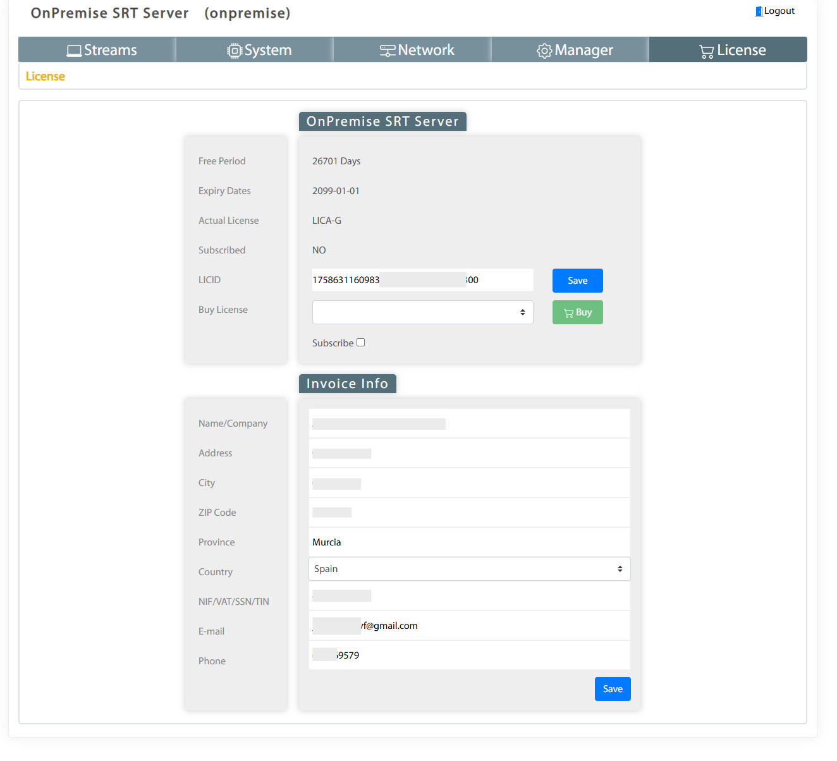Click the Manager gear icon
Image resolution: width=837 pixels, height=761 pixels.
(x=544, y=50)
